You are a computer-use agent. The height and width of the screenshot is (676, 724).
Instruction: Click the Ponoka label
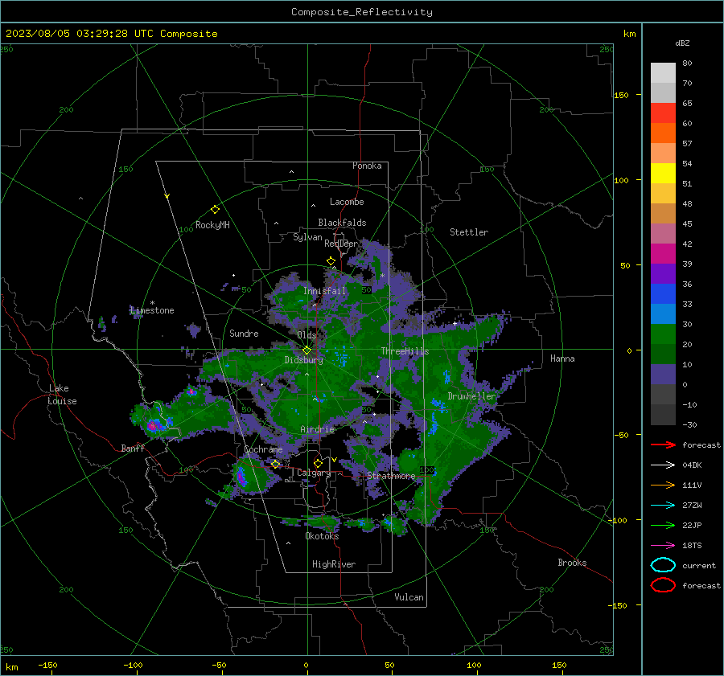pos(367,166)
